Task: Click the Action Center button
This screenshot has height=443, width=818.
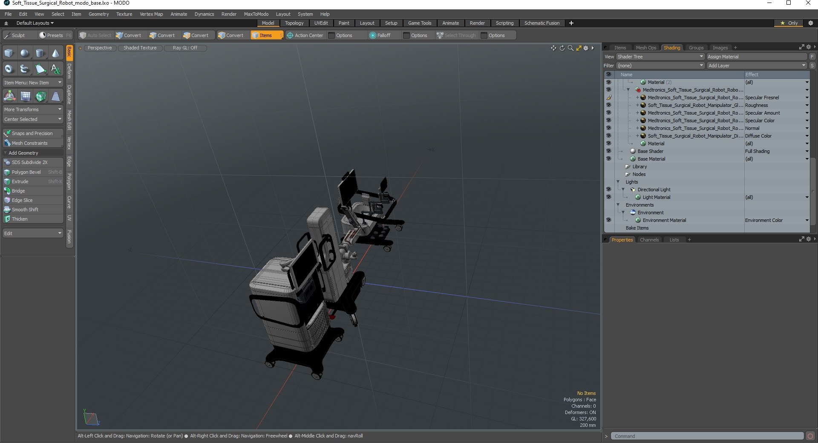Action: [305, 35]
